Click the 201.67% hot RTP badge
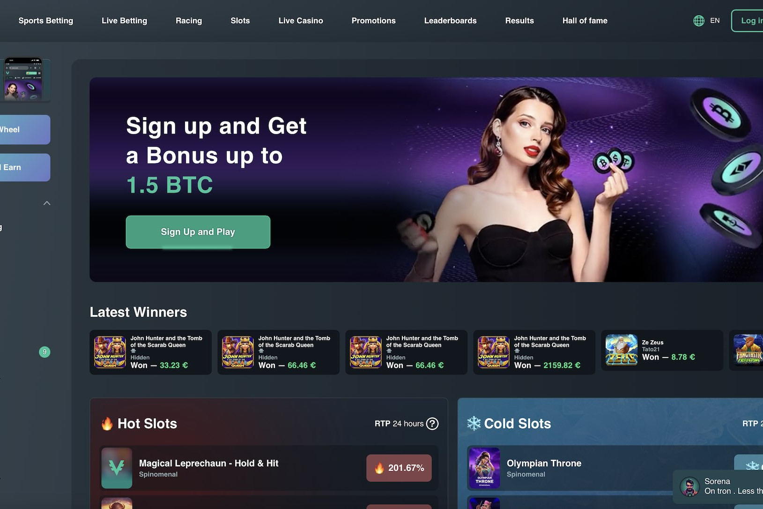 tap(399, 468)
